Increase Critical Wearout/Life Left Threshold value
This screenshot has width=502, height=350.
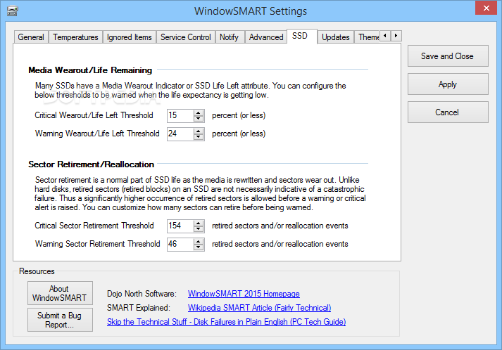coord(199,113)
